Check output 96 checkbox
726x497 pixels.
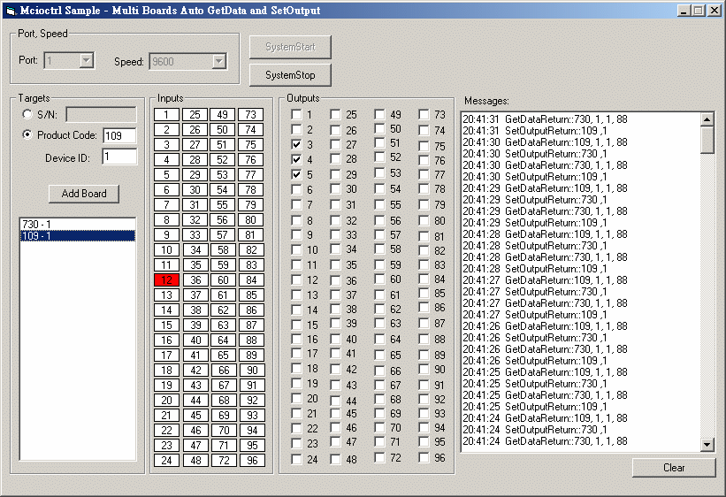(424, 458)
